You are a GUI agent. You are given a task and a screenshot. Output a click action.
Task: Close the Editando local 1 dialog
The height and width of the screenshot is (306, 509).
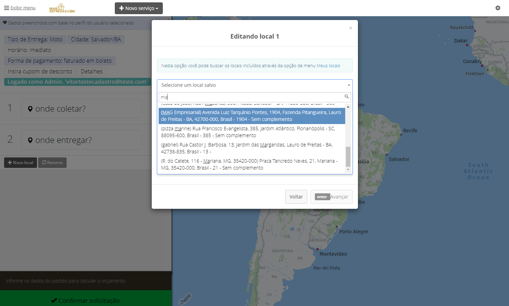point(350,28)
